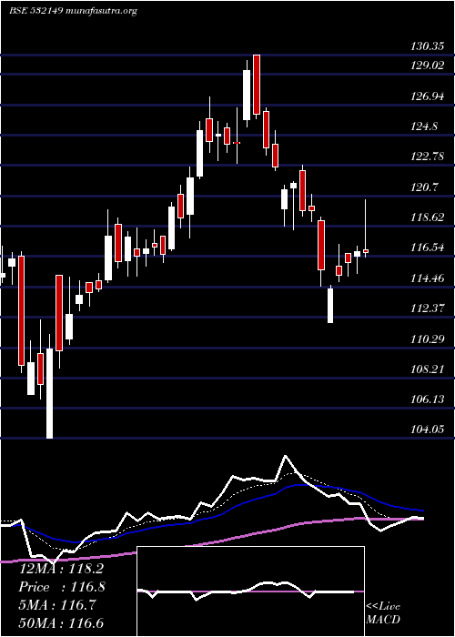Click the MACD inset chart box
Screen dimensions: 455x637
[251, 591]
